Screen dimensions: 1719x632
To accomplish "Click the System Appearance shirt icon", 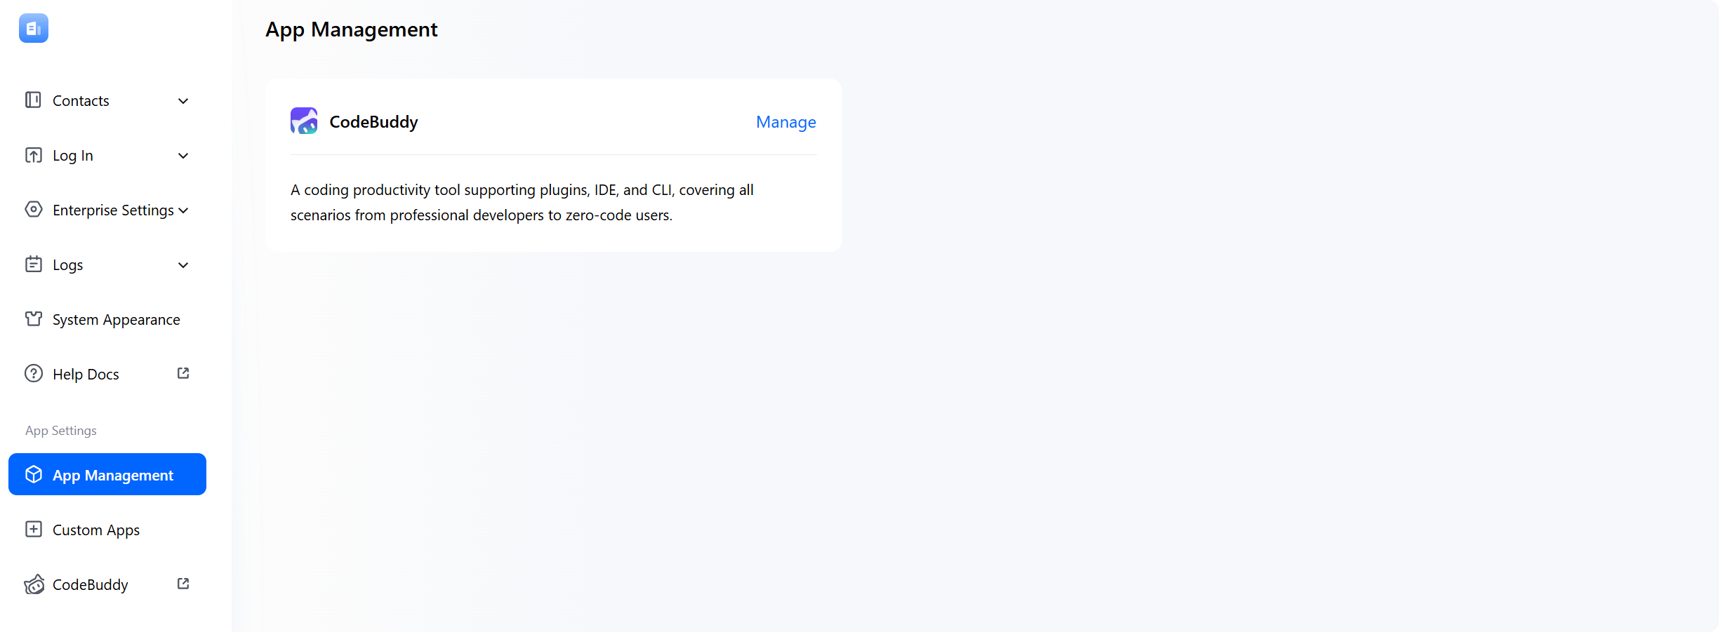I will (33, 318).
